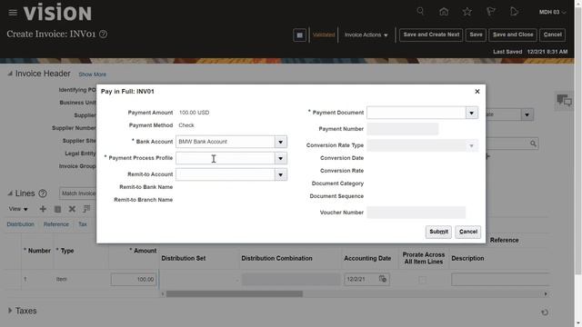
Task: Open the Watchlist flag icon
Action: tap(491, 12)
